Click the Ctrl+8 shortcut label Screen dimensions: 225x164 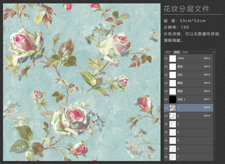point(207,108)
